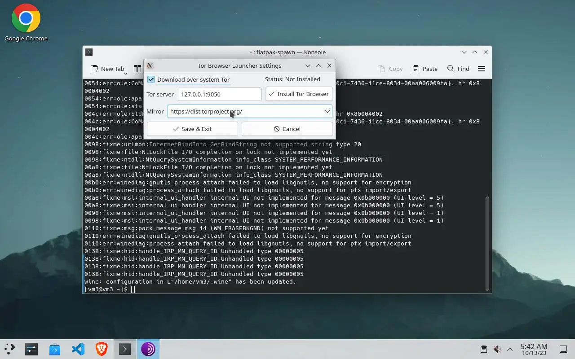Click the show desktop button

pos(563,349)
